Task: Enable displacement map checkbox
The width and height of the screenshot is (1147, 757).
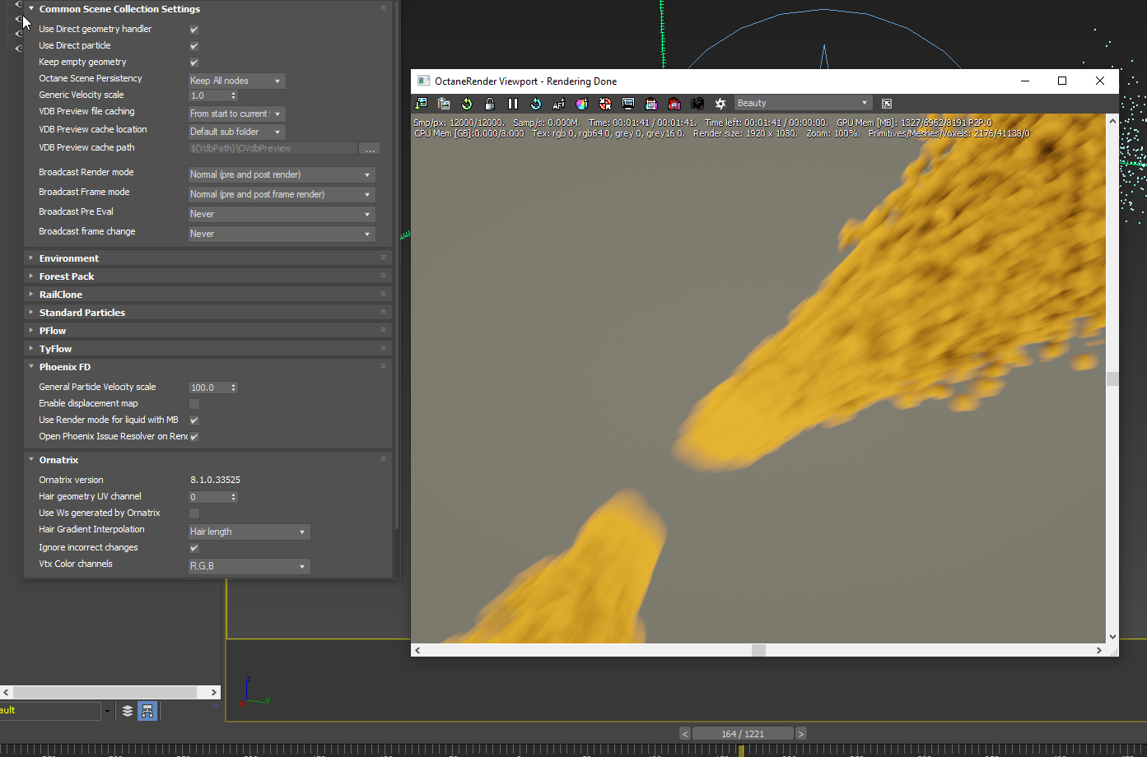Action: point(194,404)
